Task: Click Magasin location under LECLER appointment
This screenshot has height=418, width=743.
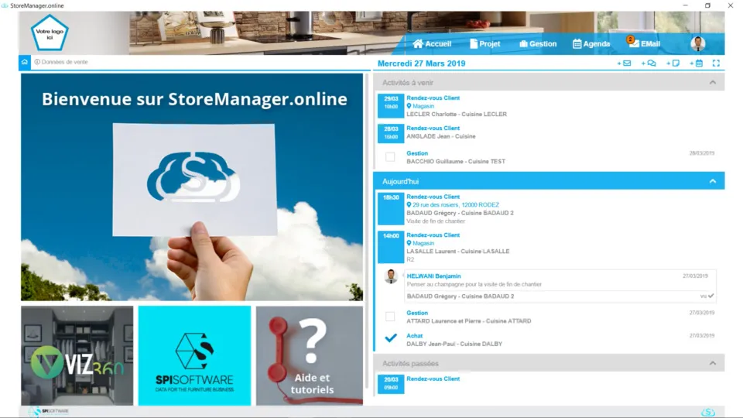Action: (420, 106)
